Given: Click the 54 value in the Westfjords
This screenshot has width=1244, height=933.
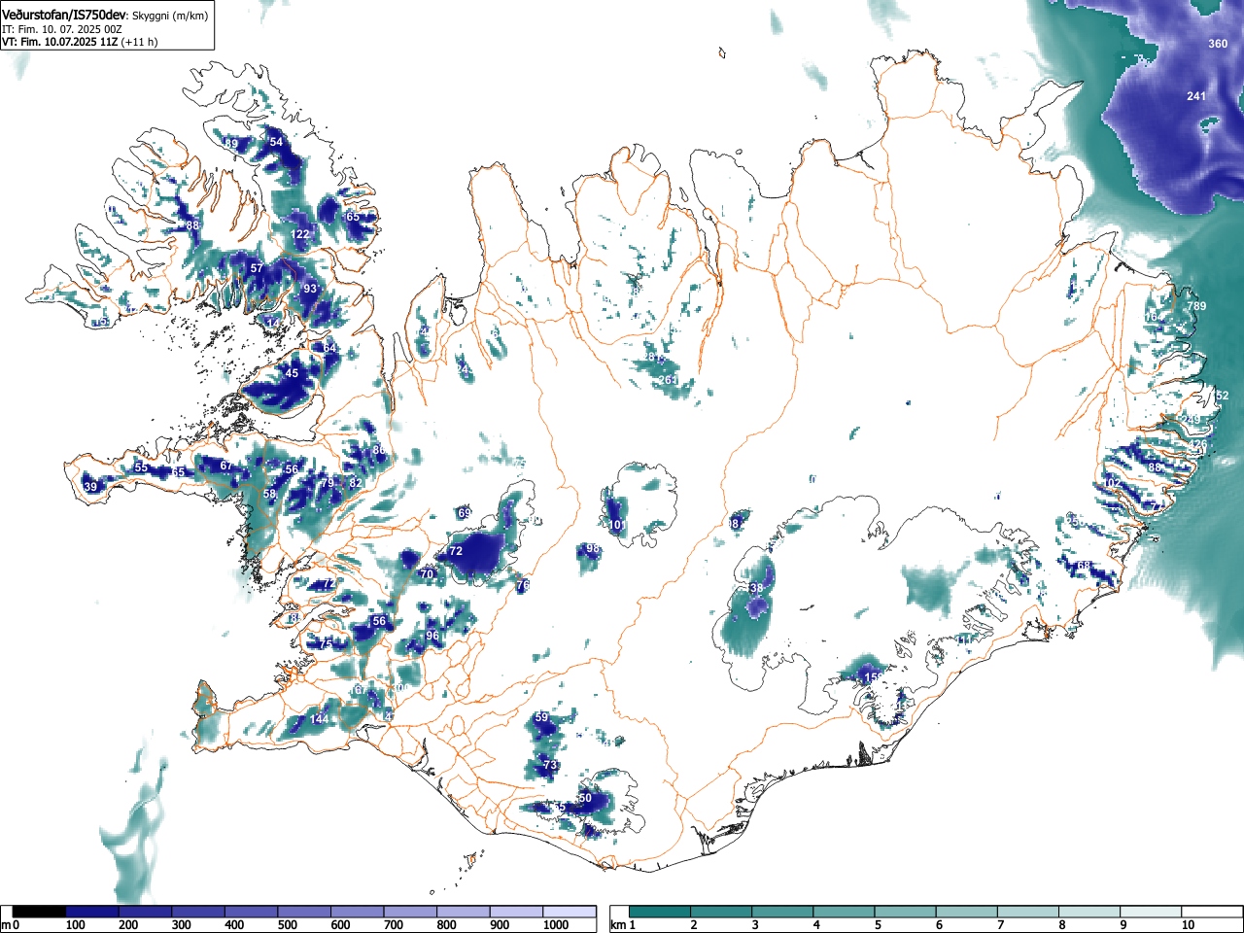Looking at the screenshot, I should [x=276, y=142].
